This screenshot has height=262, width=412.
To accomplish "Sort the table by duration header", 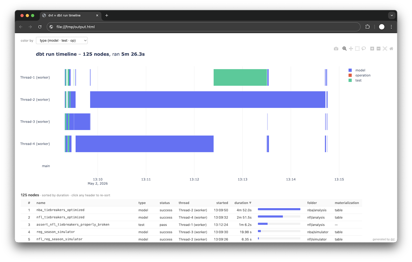I will pyautogui.click(x=243, y=203).
